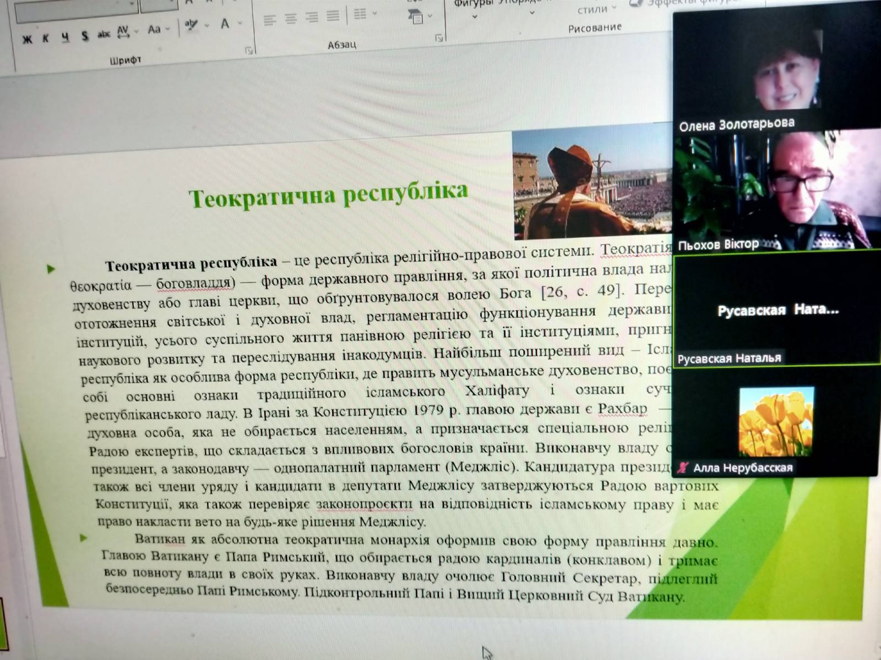Toggle underline (Ч) formatting
881x660 pixels.
tap(66, 37)
